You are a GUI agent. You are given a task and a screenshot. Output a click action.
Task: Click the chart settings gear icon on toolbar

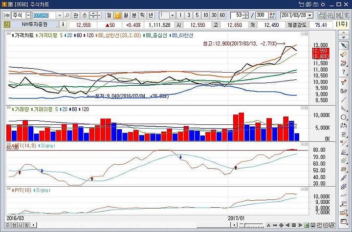[x=330, y=15]
